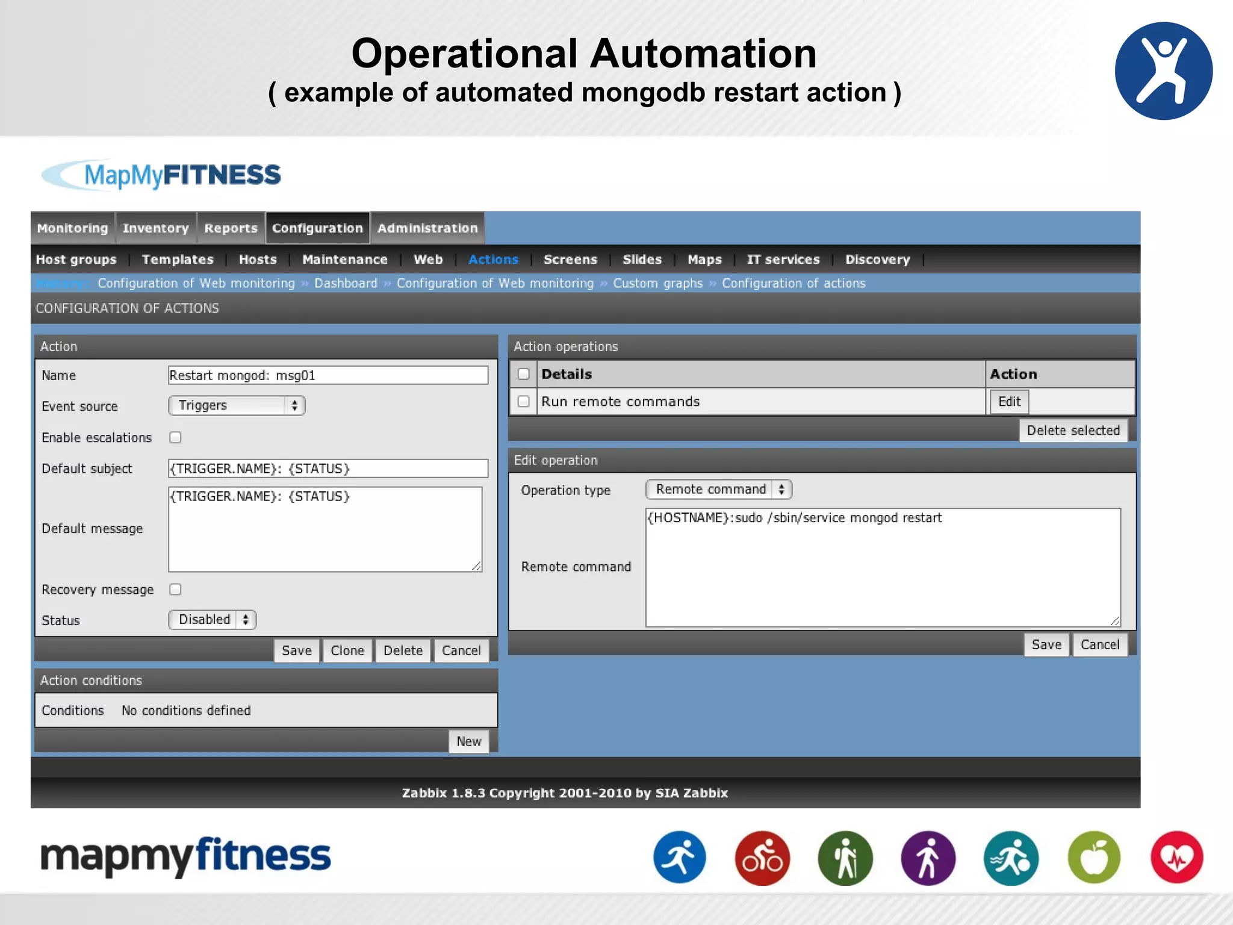Click the green apple nutrition icon
Screen dimensions: 1233x925
tap(1094, 857)
